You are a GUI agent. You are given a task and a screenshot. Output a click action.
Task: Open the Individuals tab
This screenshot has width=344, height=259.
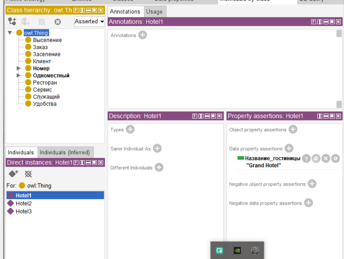click(21, 152)
